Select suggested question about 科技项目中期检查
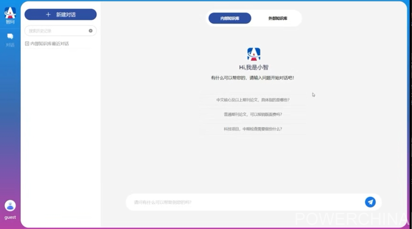This screenshot has width=412, height=229. 253,129
